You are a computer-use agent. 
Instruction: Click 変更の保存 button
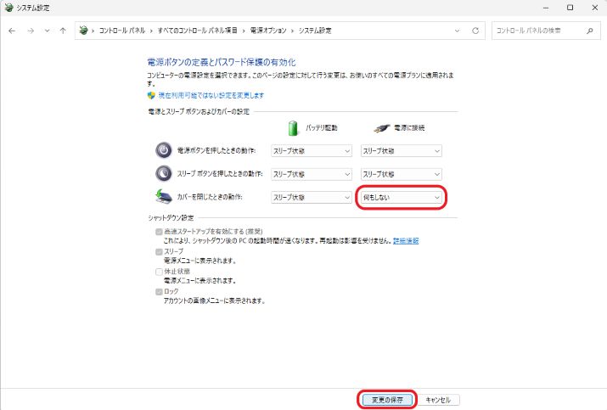387,400
